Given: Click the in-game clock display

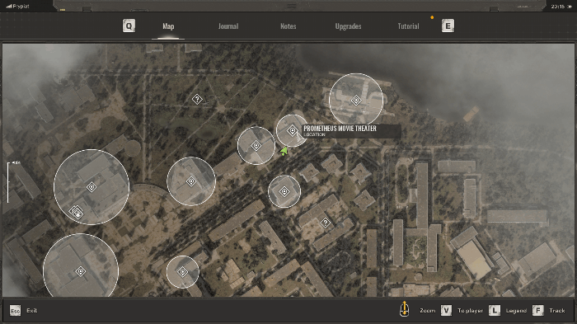Looking at the screenshot, I should tap(558, 7).
